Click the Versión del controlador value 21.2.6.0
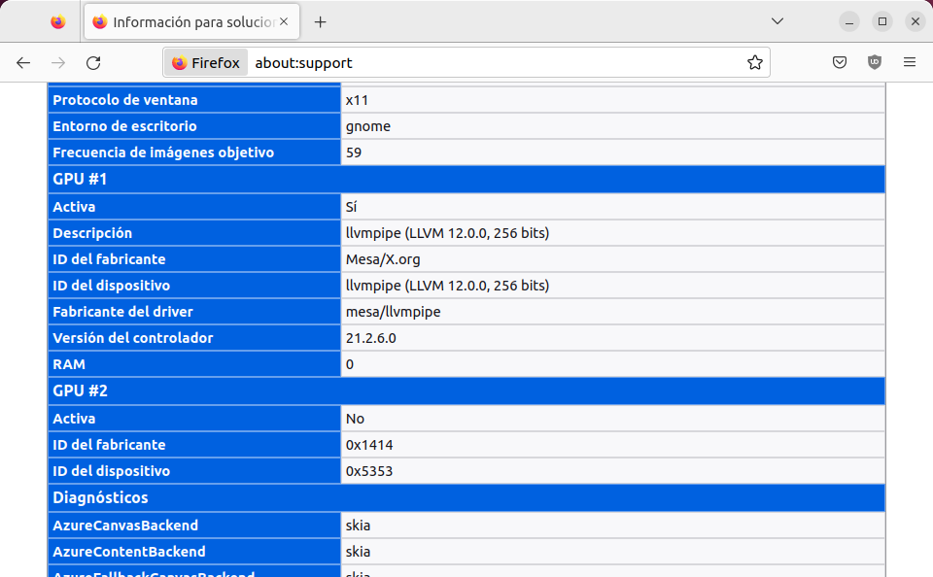This screenshot has width=933, height=577. (x=371, y=338)
